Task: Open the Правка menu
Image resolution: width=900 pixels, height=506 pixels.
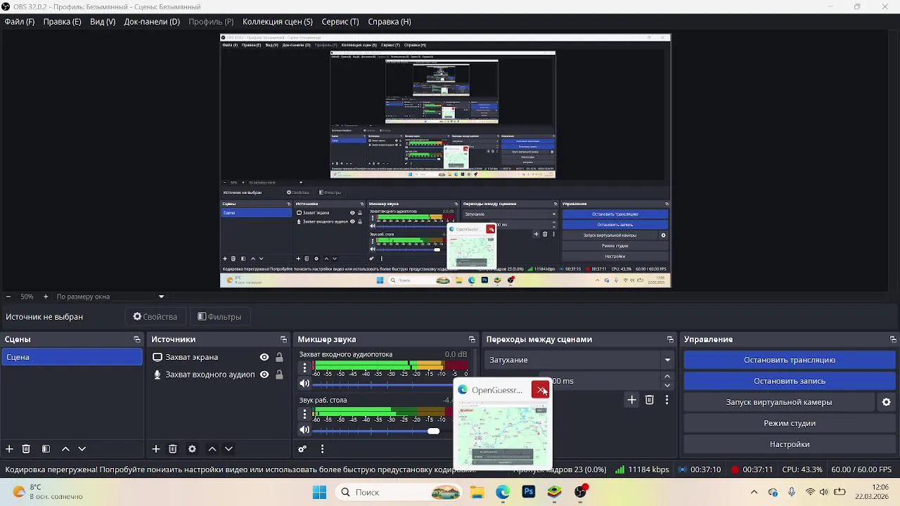Action: (62, 22)
